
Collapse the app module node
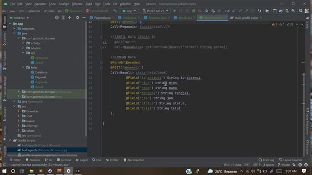[10, 24]
